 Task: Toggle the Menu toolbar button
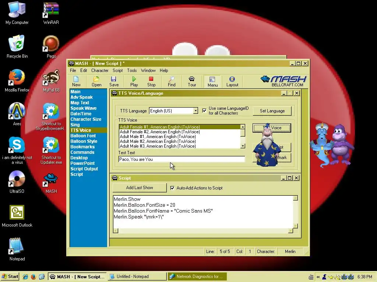pos(212,82)
